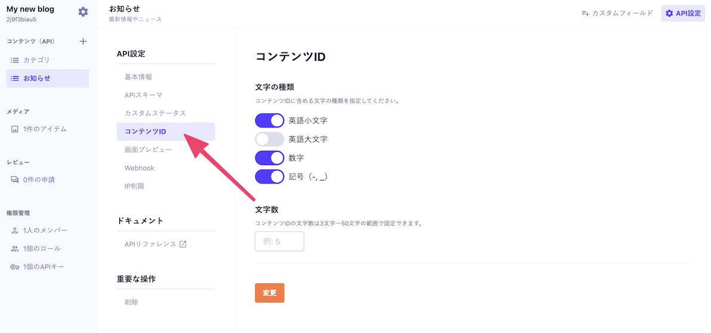Open APIリファレンス external link icon
This screenshot has height=333, width=711.
click(183, 244)
